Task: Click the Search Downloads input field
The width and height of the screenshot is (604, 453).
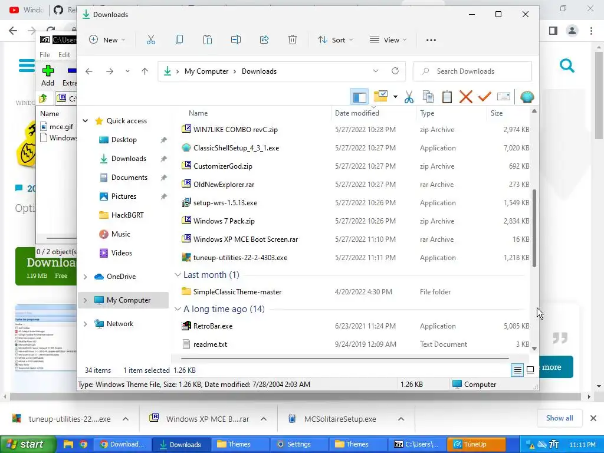Action: (x=472, y=71)
